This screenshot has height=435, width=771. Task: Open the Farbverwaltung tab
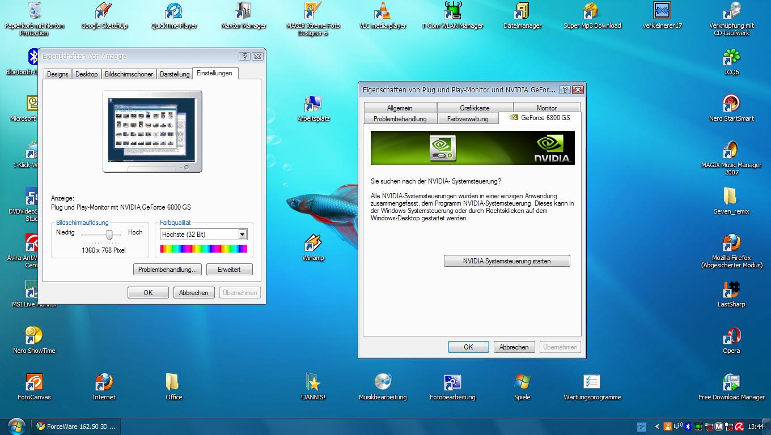pyautogui.click(x=468, y=119)
